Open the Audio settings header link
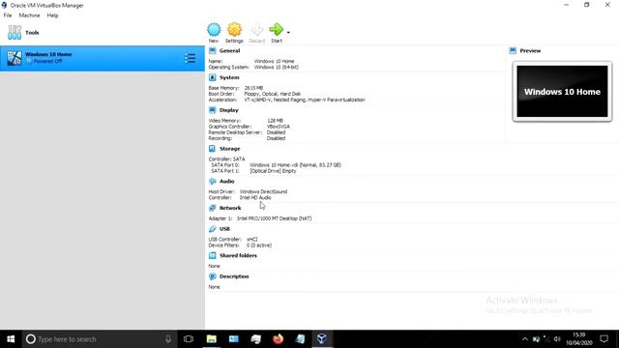Viewport: 619px width, 348px height. (227, 181)
